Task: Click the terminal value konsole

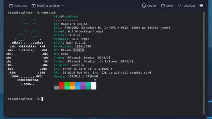Action: (x=78, y=65)
